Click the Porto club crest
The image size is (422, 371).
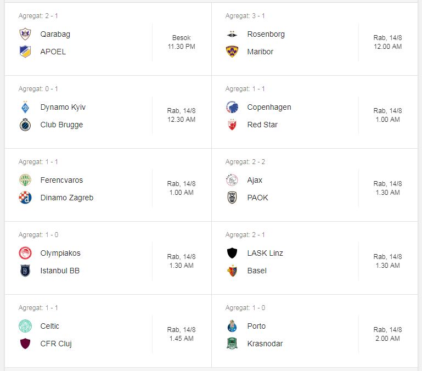tap(232, 326)
